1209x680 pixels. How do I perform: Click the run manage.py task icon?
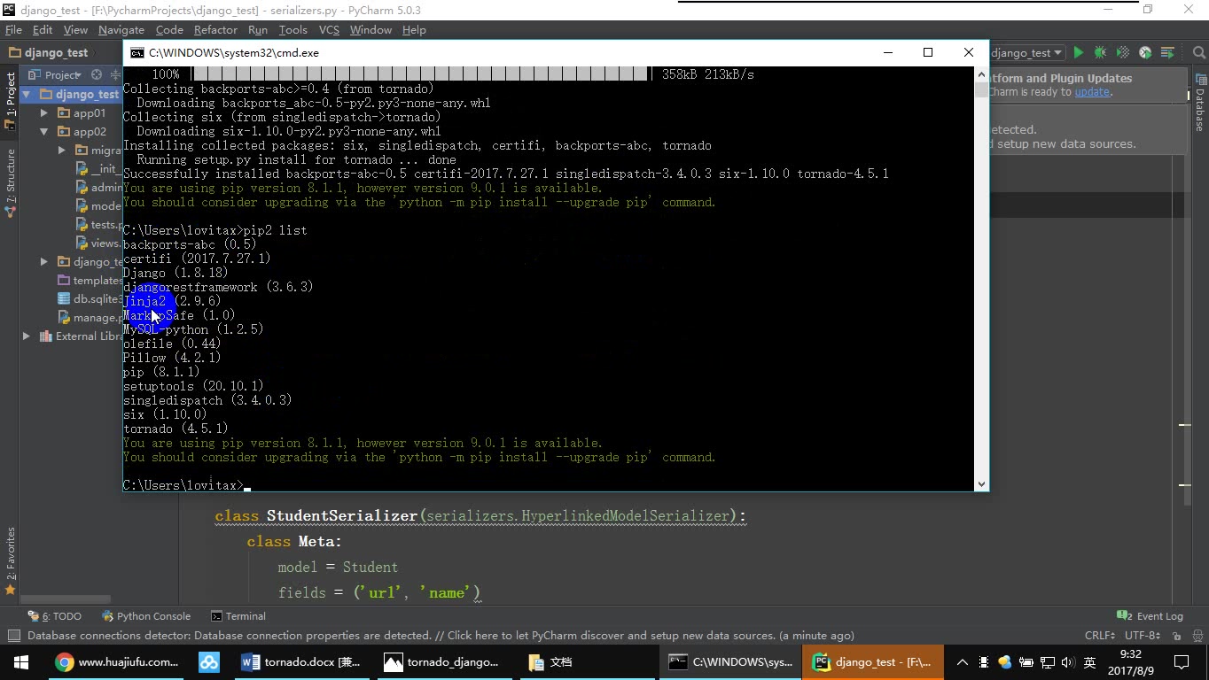point(1167,53)
